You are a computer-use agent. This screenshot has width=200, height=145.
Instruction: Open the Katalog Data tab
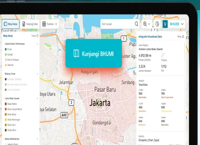(30, 24)
